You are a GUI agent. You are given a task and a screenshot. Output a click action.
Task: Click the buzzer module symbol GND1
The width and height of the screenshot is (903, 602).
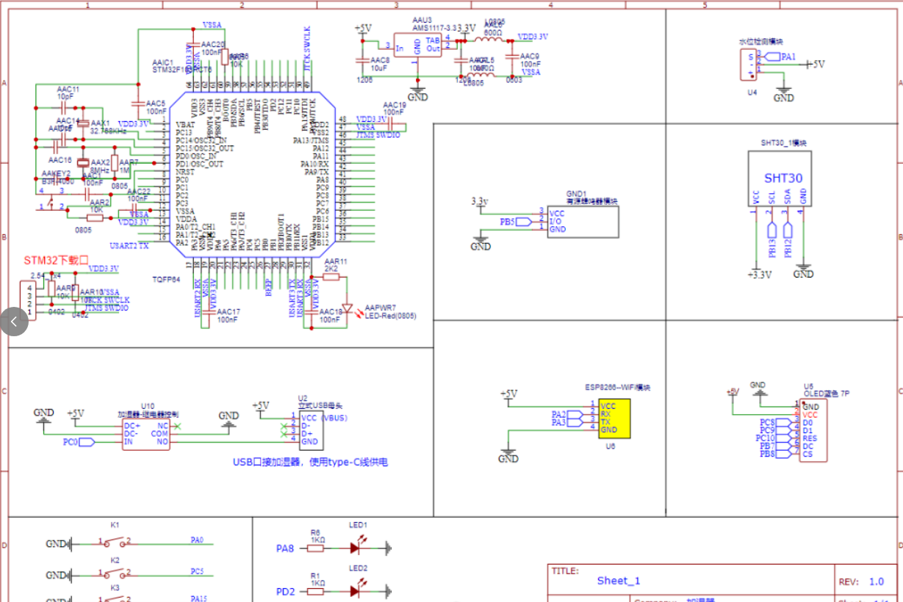(583, 220)
